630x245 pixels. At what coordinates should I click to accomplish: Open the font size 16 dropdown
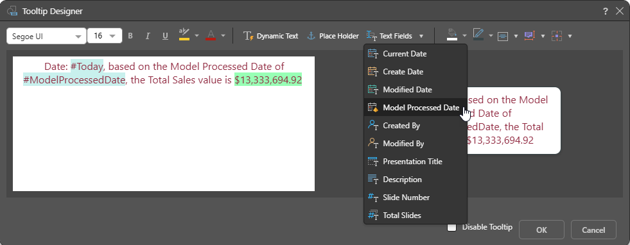(105, 36)
